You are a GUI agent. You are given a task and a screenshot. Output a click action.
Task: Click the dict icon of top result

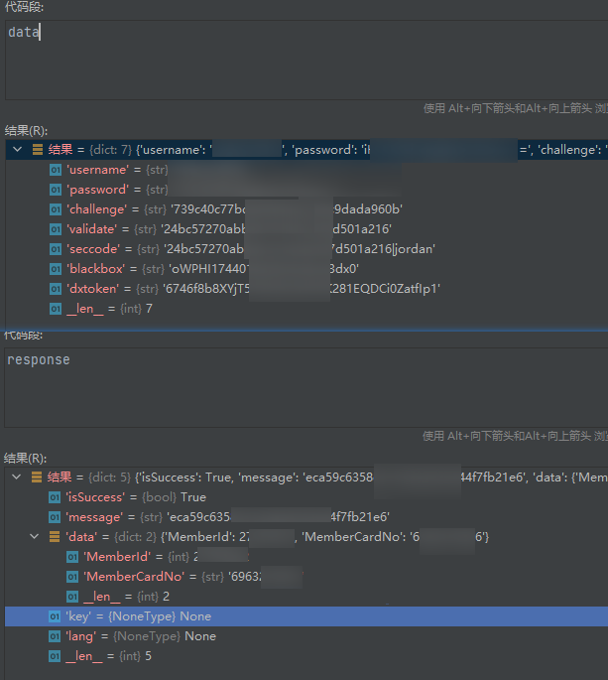tap(38, 150)
